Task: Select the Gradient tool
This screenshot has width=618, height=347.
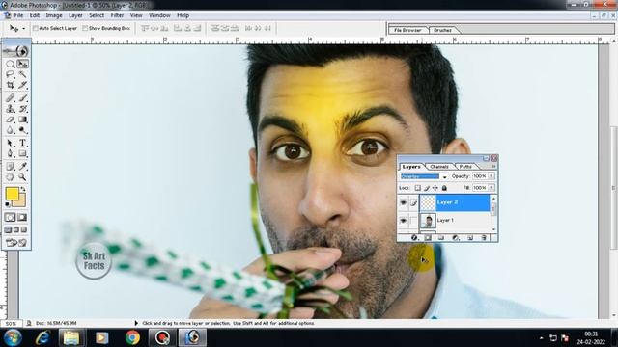Action: (x=22, y=120)
